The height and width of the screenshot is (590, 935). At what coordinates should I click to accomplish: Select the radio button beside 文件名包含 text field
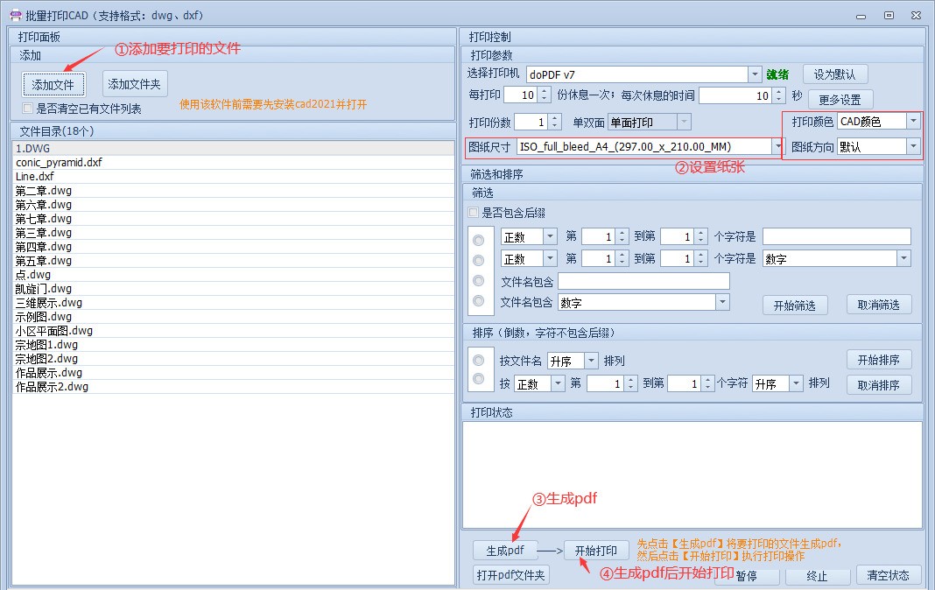pyautogui.click(x=478, y=281)
